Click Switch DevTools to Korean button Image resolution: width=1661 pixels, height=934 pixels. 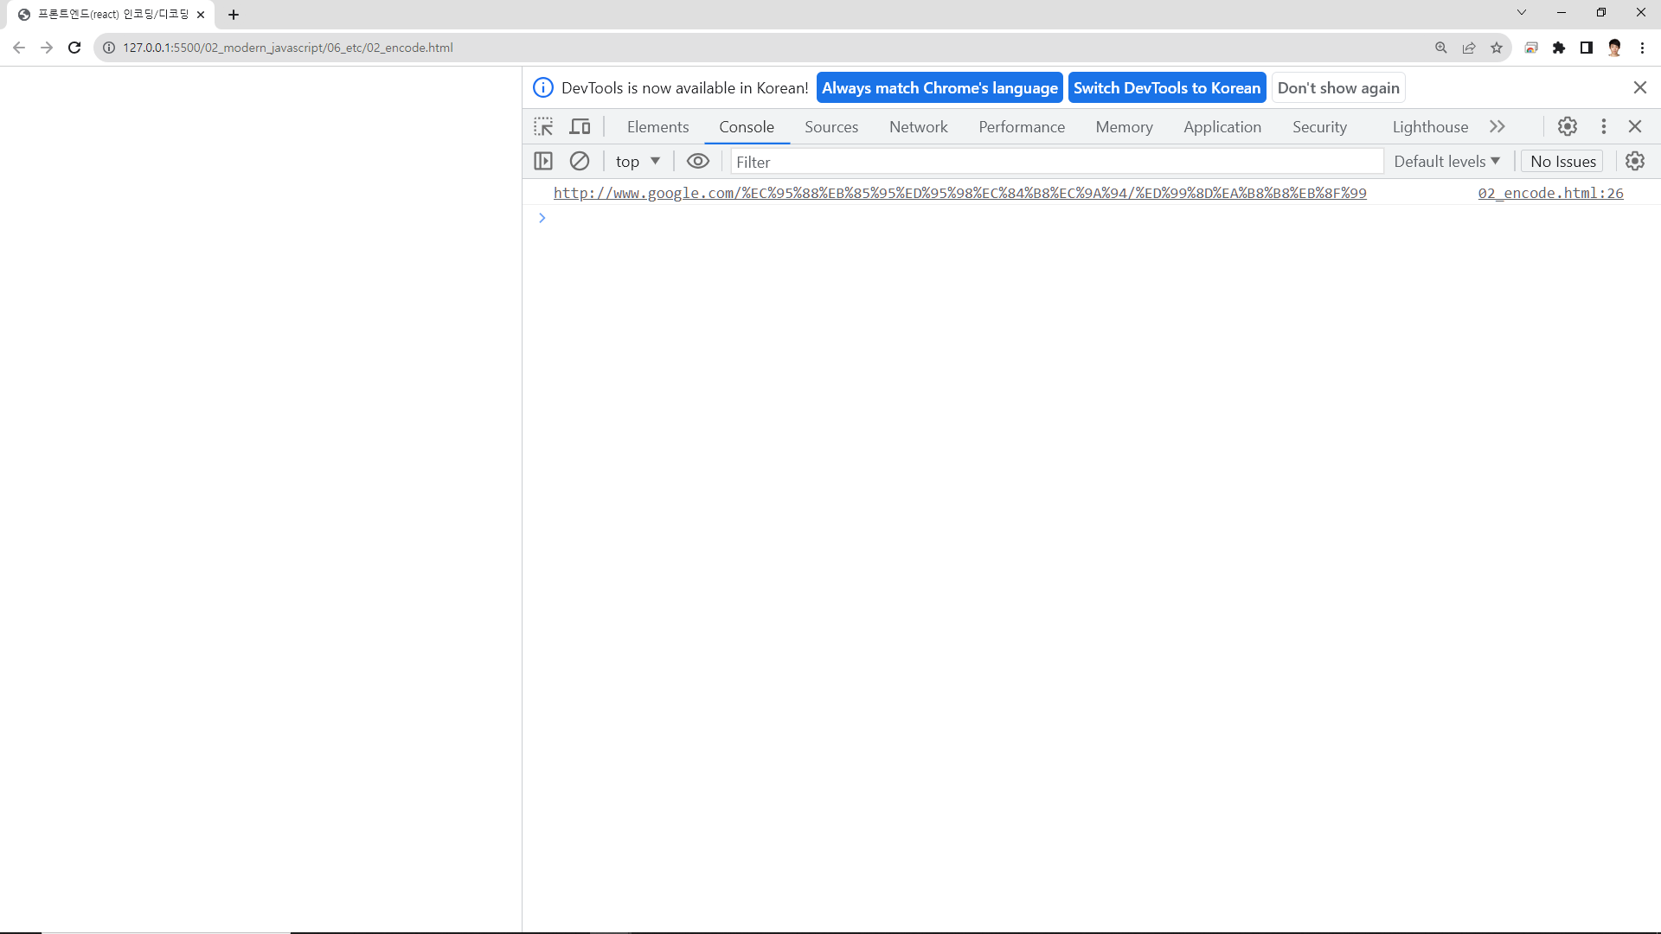pyautogui.click(x=1166, y=88)
